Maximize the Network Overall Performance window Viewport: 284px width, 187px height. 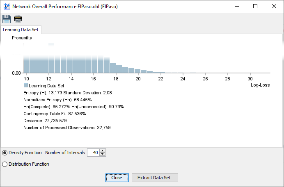click(x=255, y=6)
